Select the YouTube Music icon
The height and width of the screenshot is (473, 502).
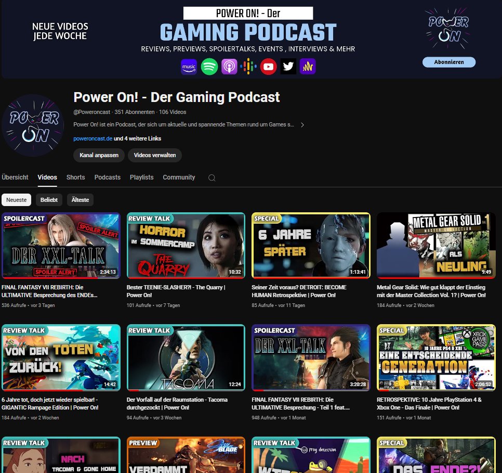(x=189, y=67)
